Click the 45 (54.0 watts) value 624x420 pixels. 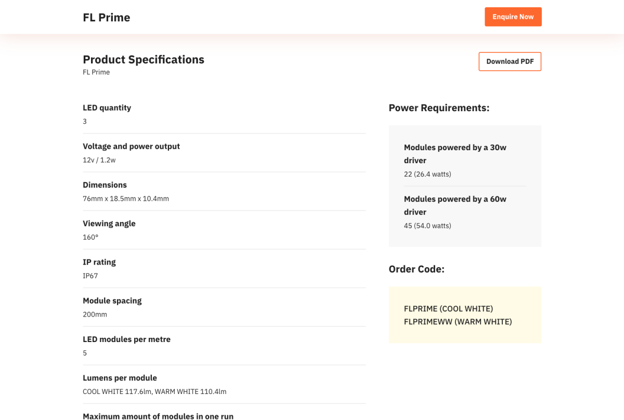427,226
